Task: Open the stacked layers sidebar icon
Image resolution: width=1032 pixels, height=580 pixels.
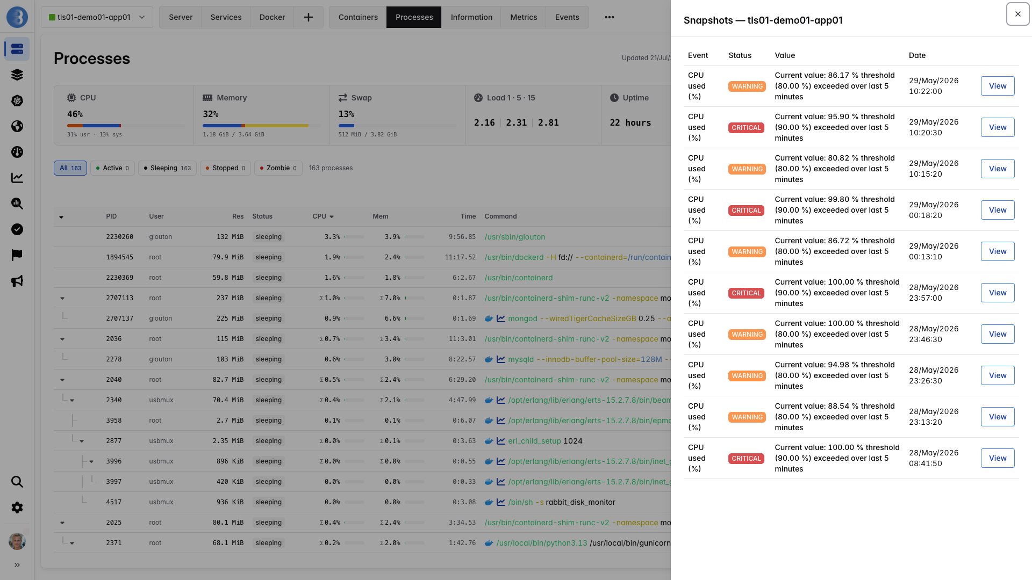Action: 17,75
